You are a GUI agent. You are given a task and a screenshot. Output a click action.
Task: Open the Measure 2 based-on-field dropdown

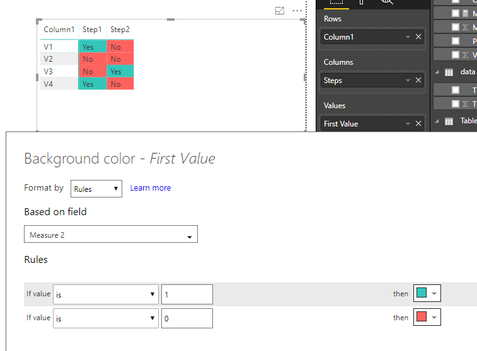111,234
